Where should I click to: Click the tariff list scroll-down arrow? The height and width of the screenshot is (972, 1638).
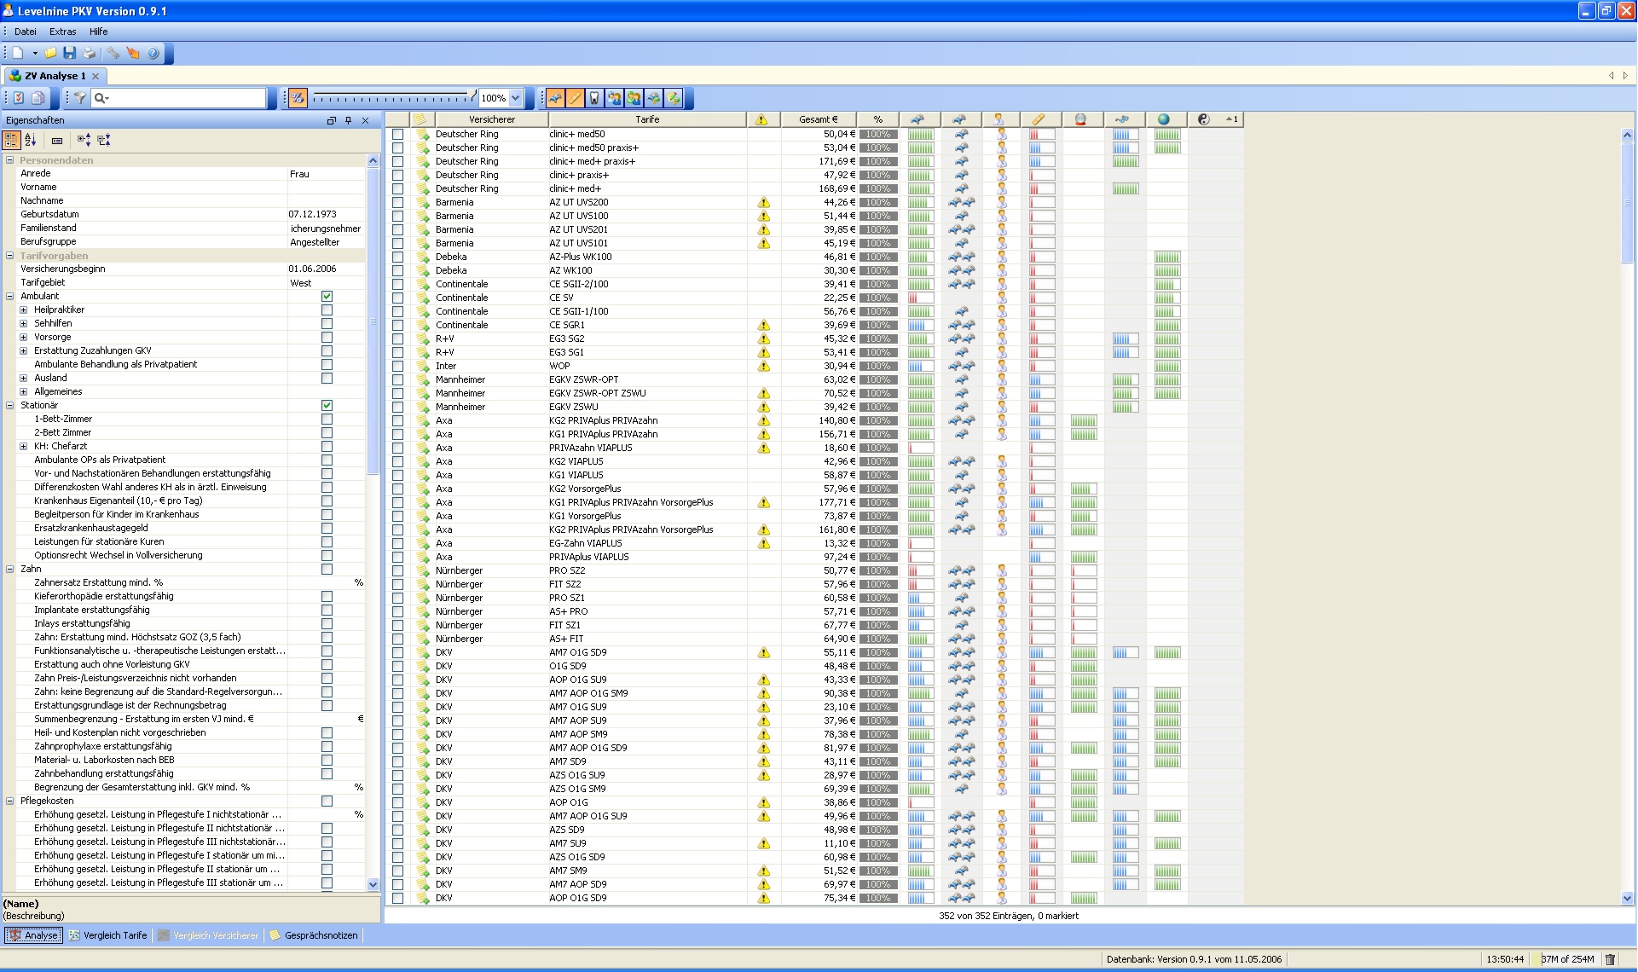pos(1627,897)
